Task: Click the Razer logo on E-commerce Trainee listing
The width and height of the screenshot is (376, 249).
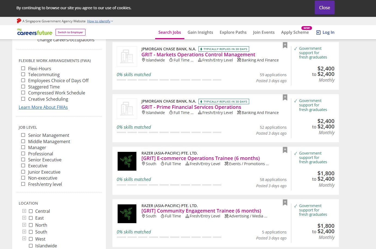Action: (127, 161)
